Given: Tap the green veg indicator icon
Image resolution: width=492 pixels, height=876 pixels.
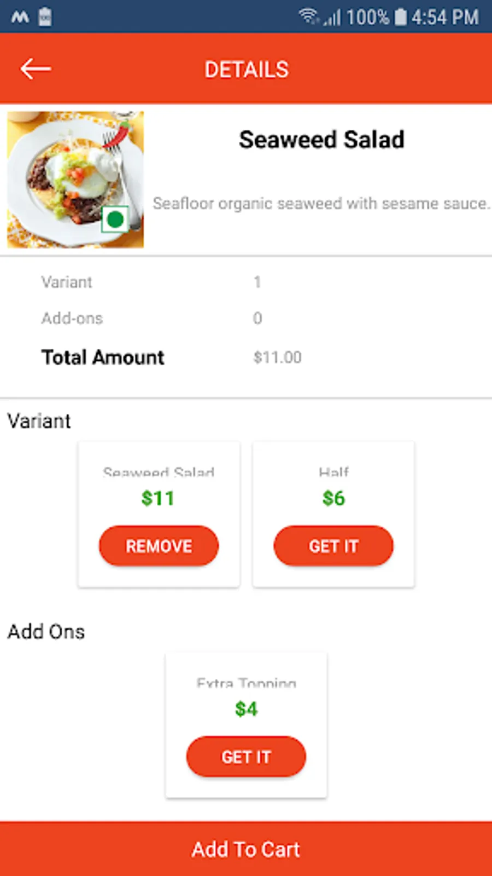Looking at the screenshot, I should [x=115, y=220].
